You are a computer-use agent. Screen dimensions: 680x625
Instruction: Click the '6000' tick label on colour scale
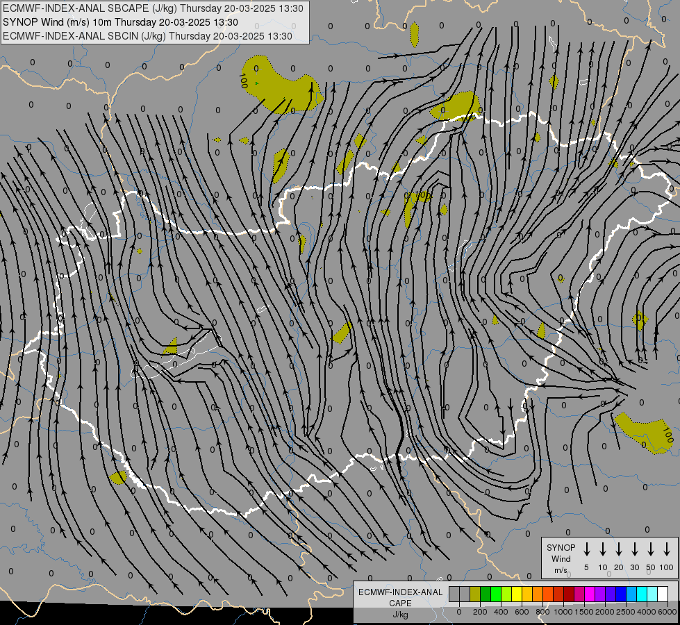point(667,612)
